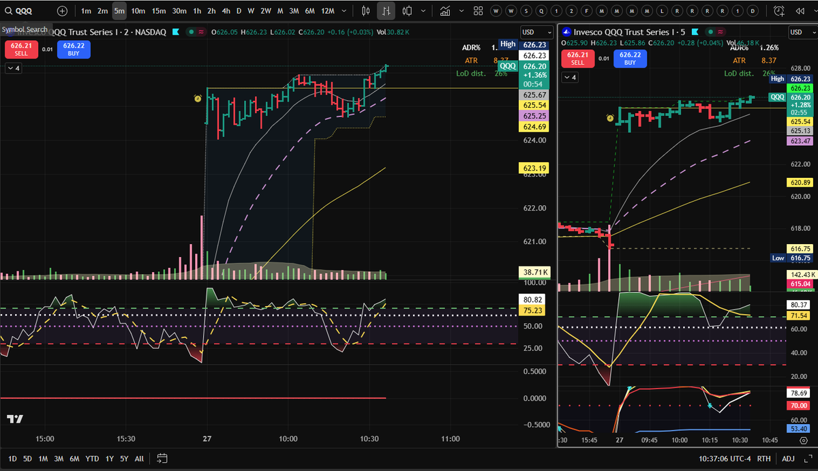Select the candlestick chart type icon
Viewport: 818px width, 471px height.
[366, 11]
